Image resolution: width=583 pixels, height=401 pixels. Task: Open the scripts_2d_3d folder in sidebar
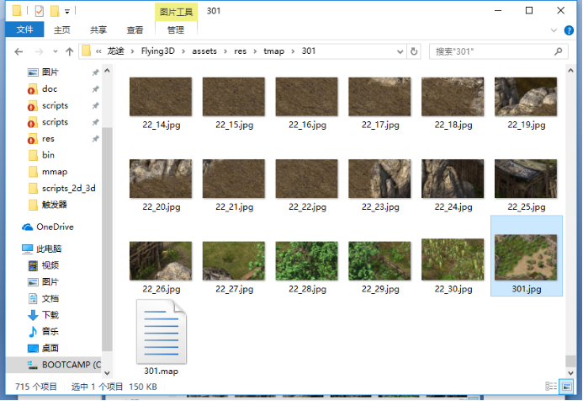click(69, 188)
